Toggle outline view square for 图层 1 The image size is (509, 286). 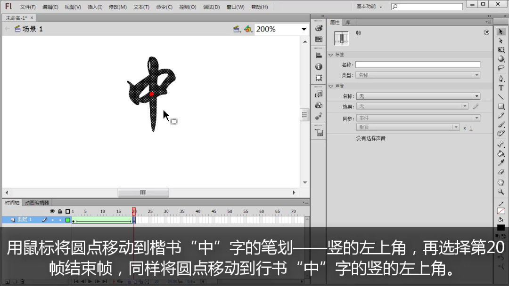pos(67,220)
